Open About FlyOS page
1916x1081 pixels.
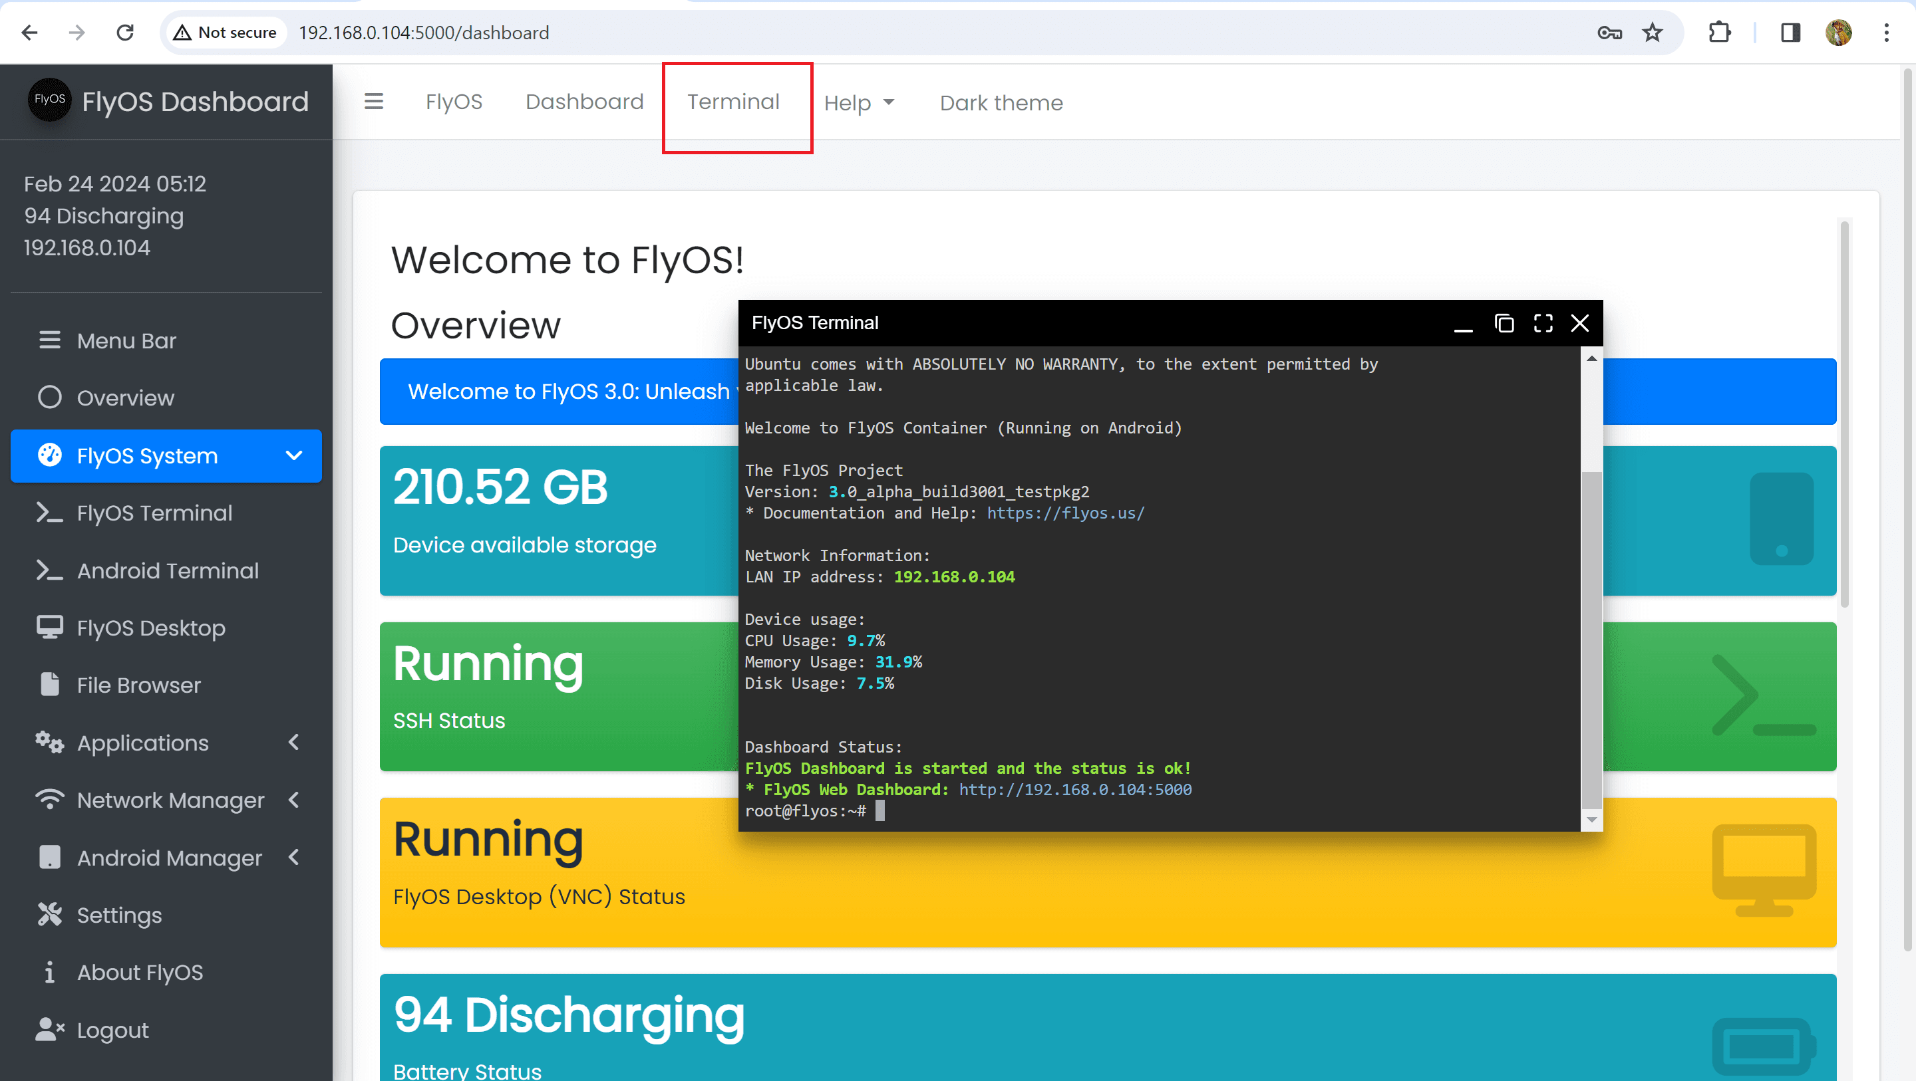[x=141, y=972]
